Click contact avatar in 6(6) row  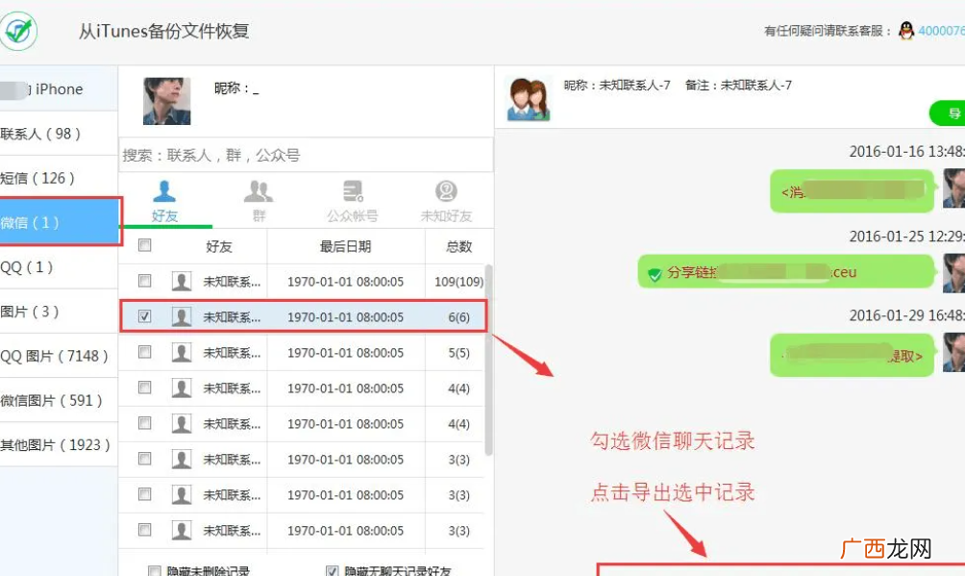pos(181,316)
